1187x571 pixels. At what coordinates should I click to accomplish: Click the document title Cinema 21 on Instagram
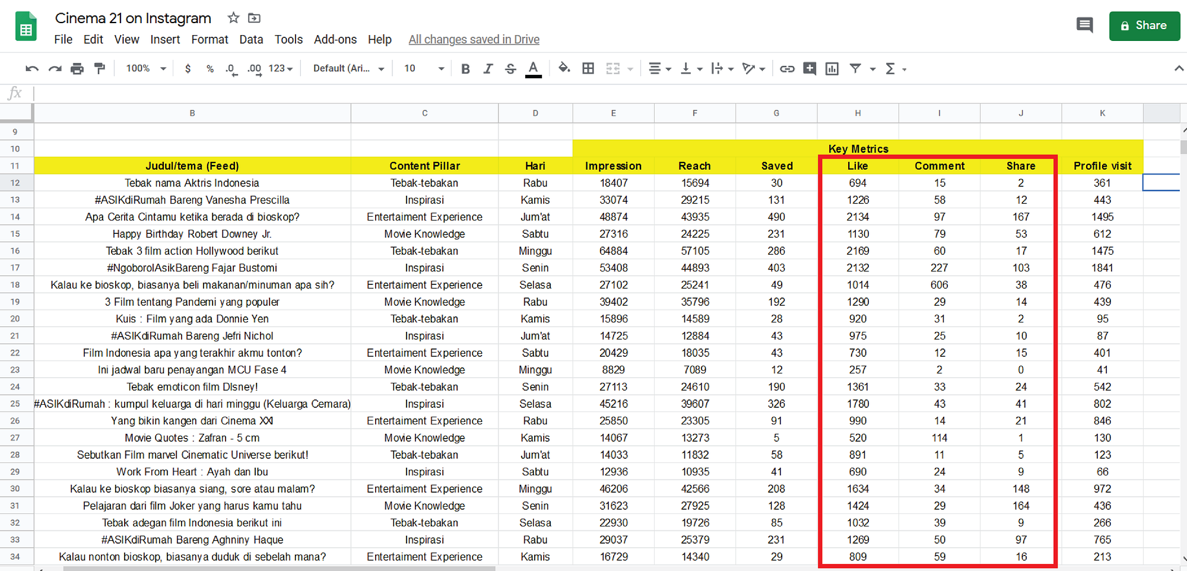(133, 18)
